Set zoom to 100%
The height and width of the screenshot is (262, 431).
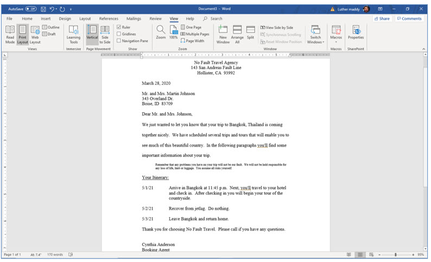point(174,32)
